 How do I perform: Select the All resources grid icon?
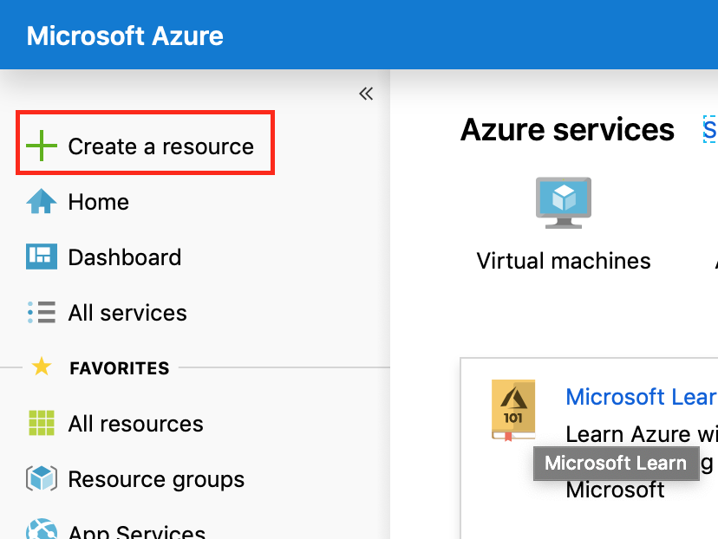coord(42,423)
